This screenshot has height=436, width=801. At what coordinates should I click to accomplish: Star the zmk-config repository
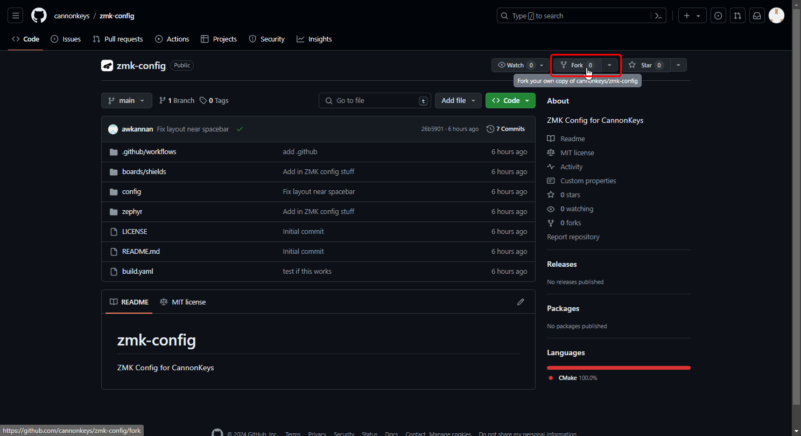tap(645, 65)
